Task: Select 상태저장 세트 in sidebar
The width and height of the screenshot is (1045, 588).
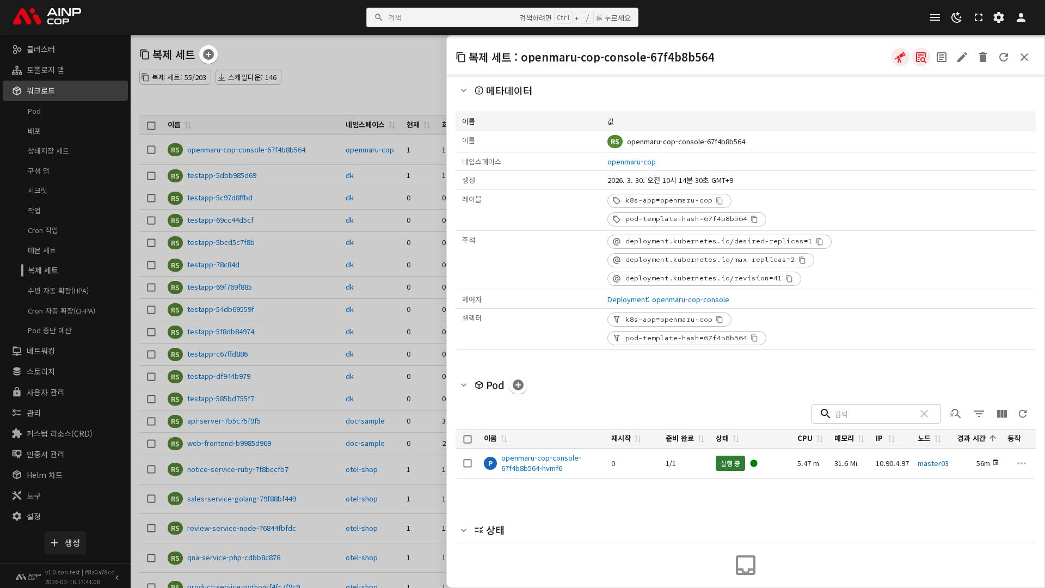Action: [x=48, y=151]
